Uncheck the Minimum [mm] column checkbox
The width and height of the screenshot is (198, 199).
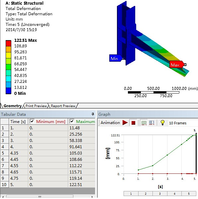point(32,121)
